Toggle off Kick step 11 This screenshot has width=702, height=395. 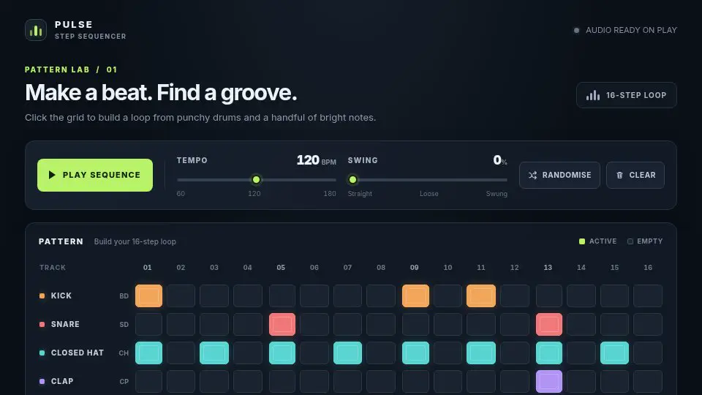point(481,296)
